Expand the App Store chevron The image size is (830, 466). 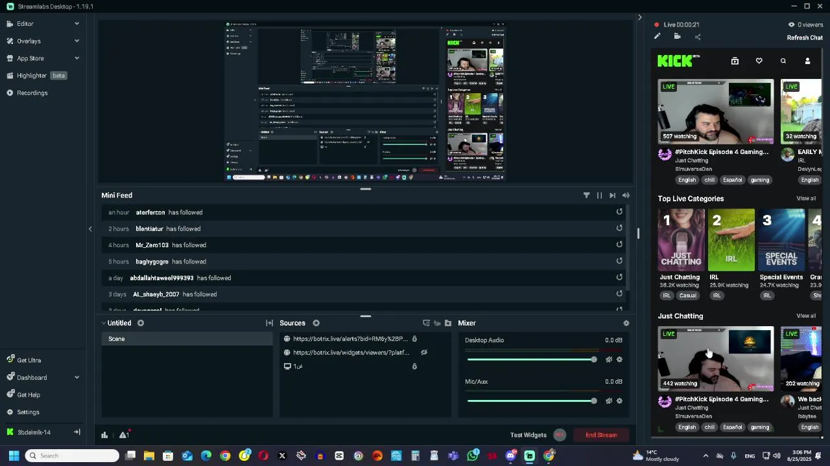click(77, 58)
